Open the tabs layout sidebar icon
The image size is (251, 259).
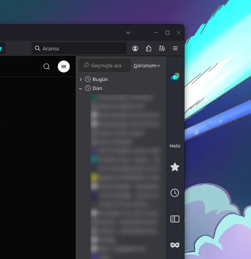pos(175,219)
